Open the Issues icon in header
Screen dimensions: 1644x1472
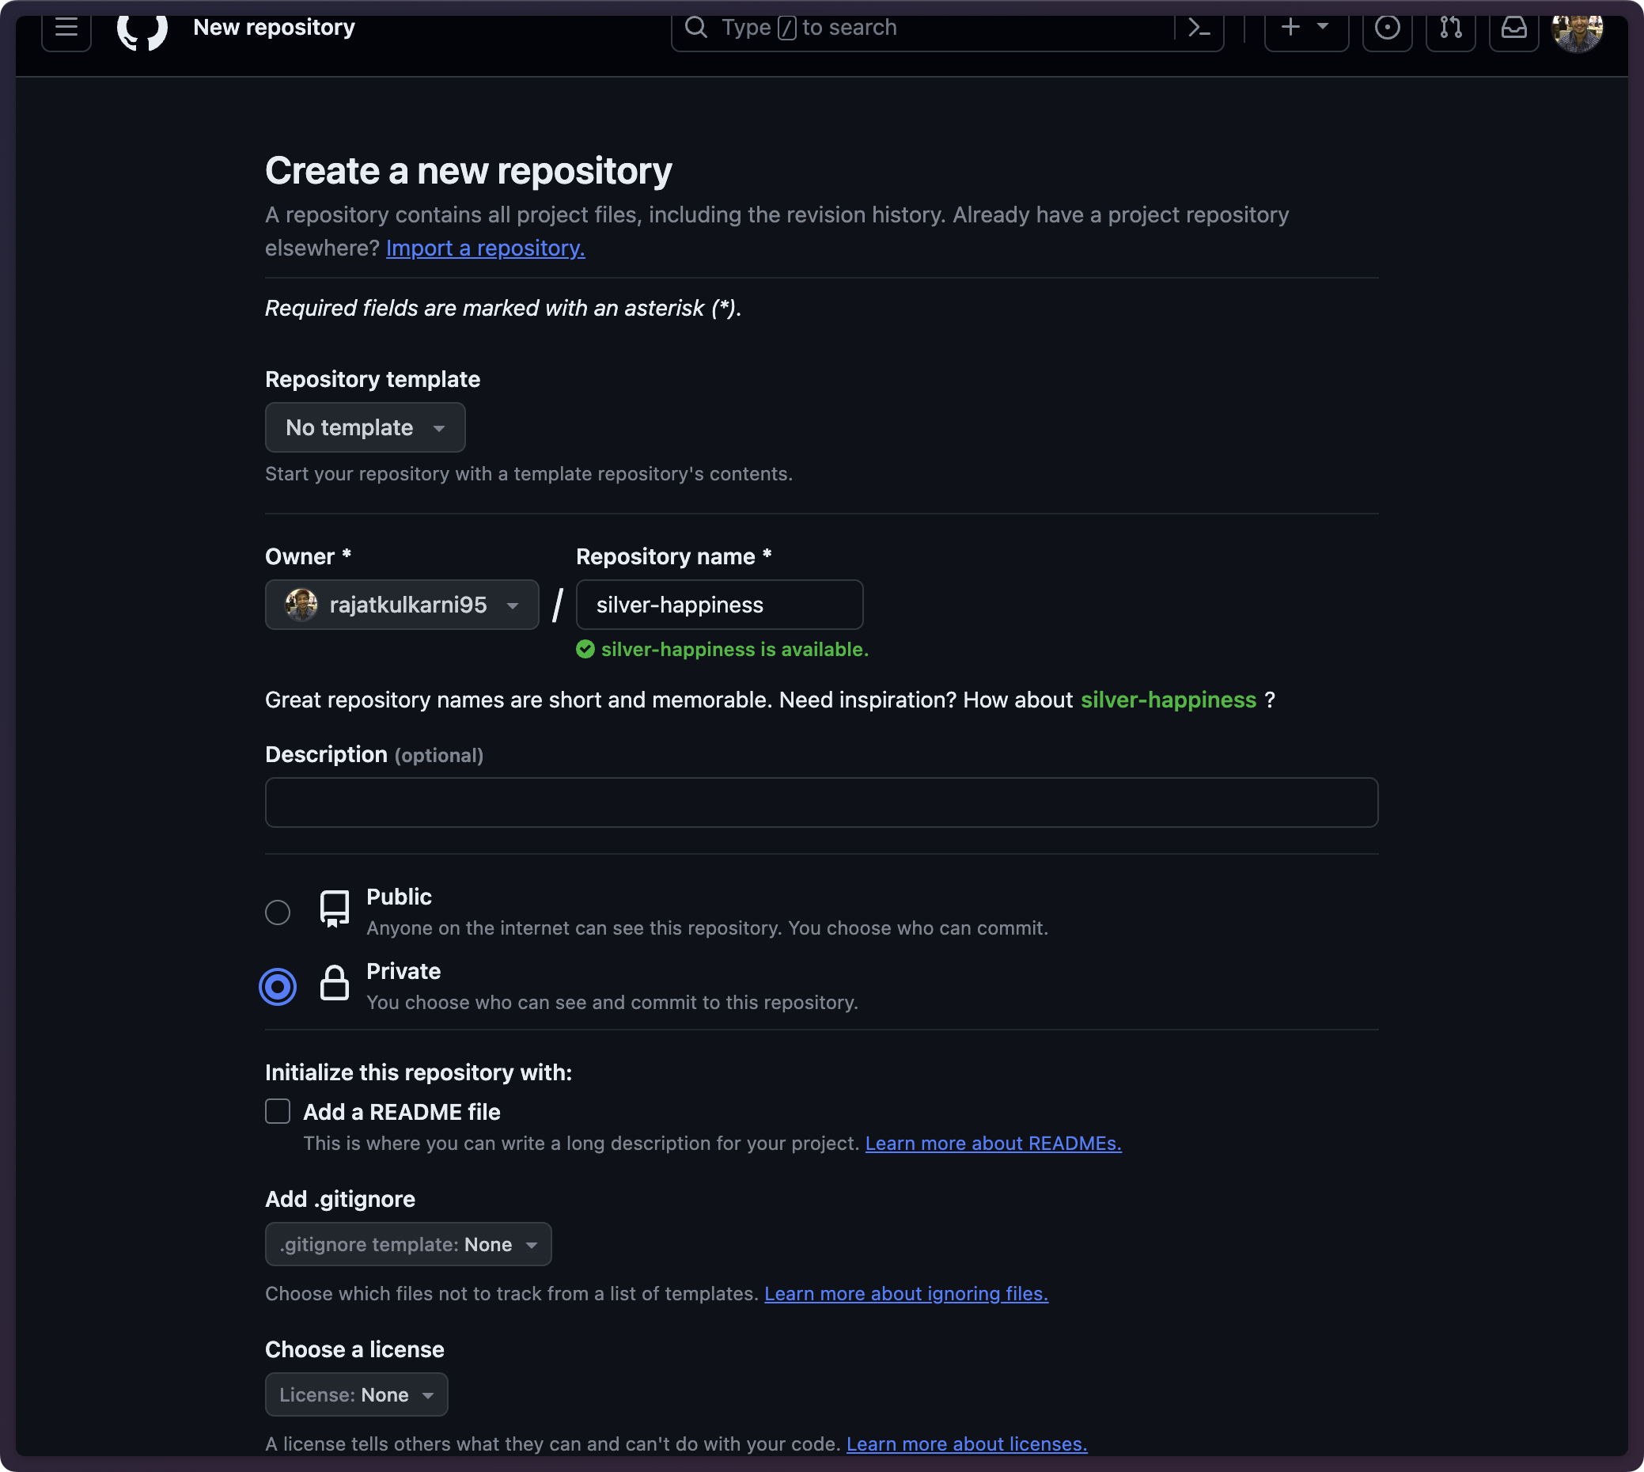[1387, 29]
